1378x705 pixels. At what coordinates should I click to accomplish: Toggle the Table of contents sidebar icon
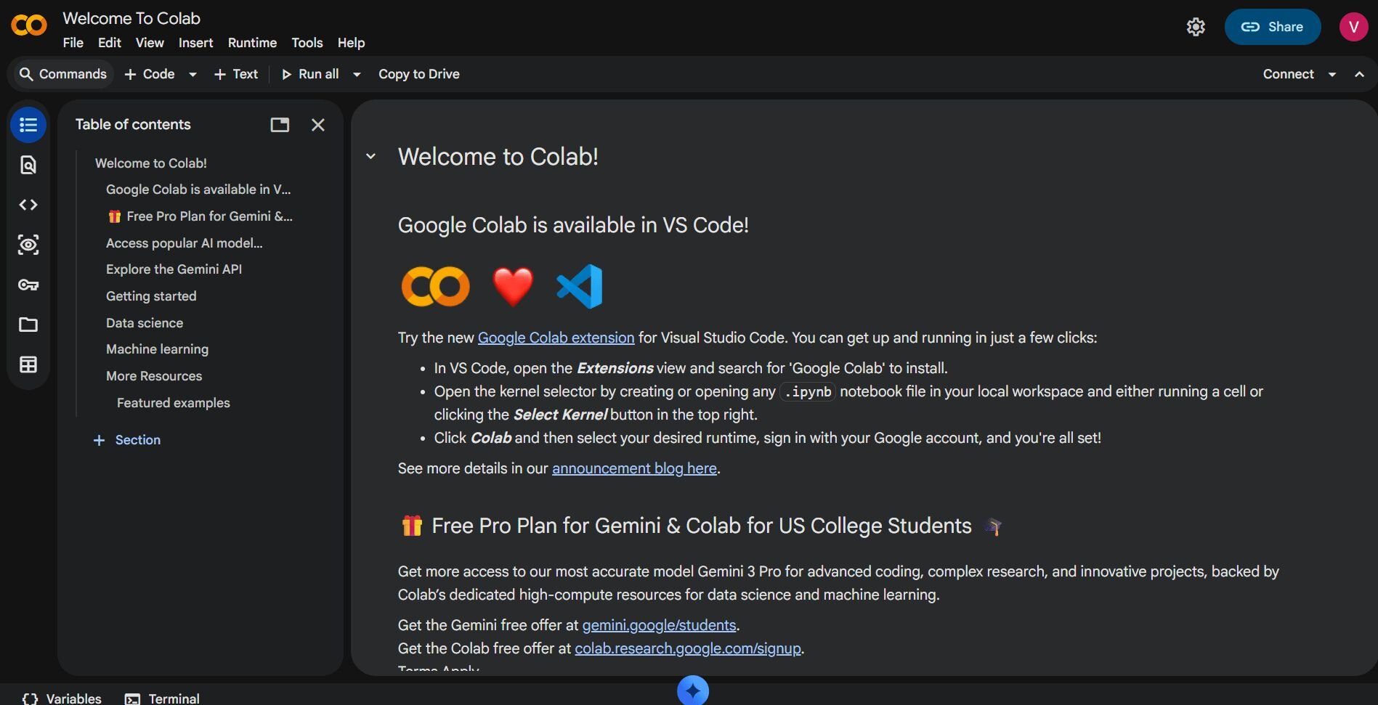[28, 125]
